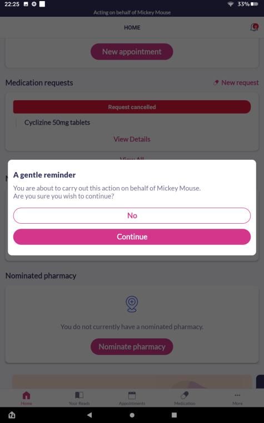Tap the Request cancelled status banner

tap(132, 107)
